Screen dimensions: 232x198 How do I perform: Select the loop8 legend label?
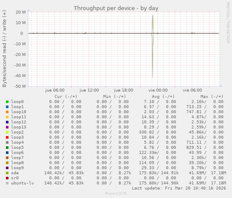(x=17, y=163)
